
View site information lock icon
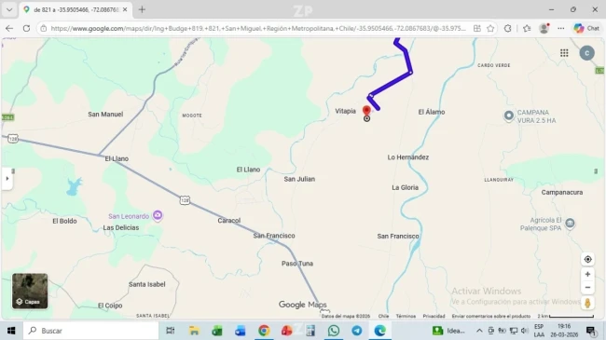[44, 28]
